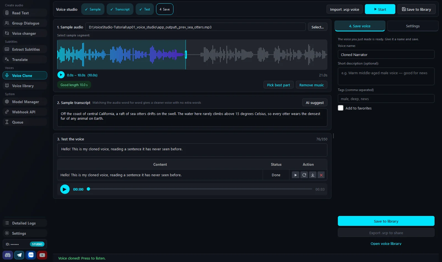Open Model Manager
This screenshot has width=442, height=262.
25,102
